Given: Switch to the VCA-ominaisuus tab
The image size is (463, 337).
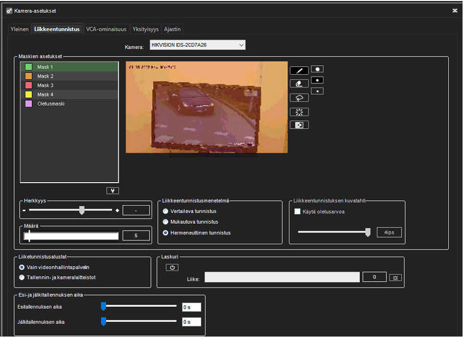Looking at the screenshot, I should (106, 29).
